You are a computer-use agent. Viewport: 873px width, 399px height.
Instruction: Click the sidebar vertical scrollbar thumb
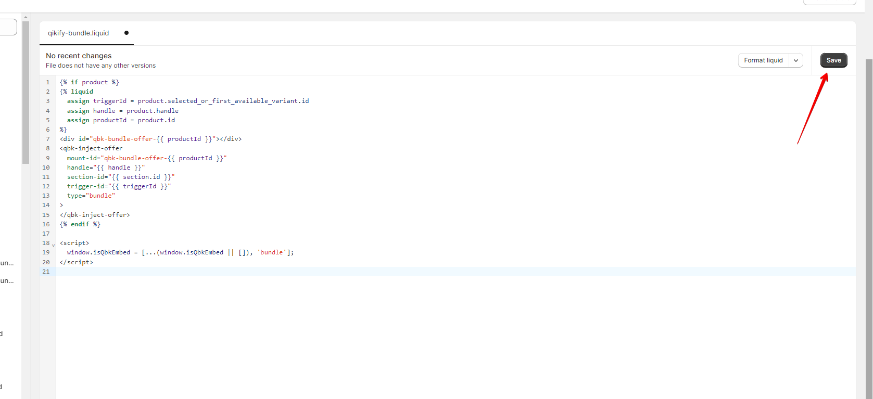click(26, 93)
